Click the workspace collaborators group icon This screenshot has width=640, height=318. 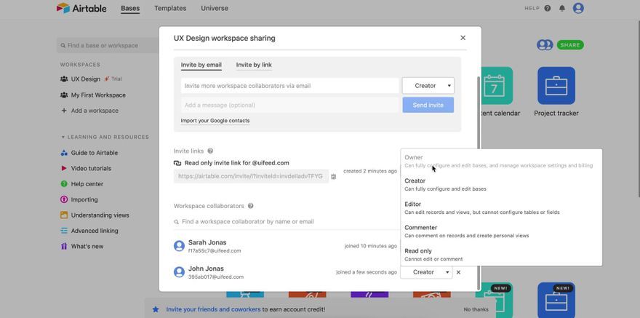click(x=545, y=45)
